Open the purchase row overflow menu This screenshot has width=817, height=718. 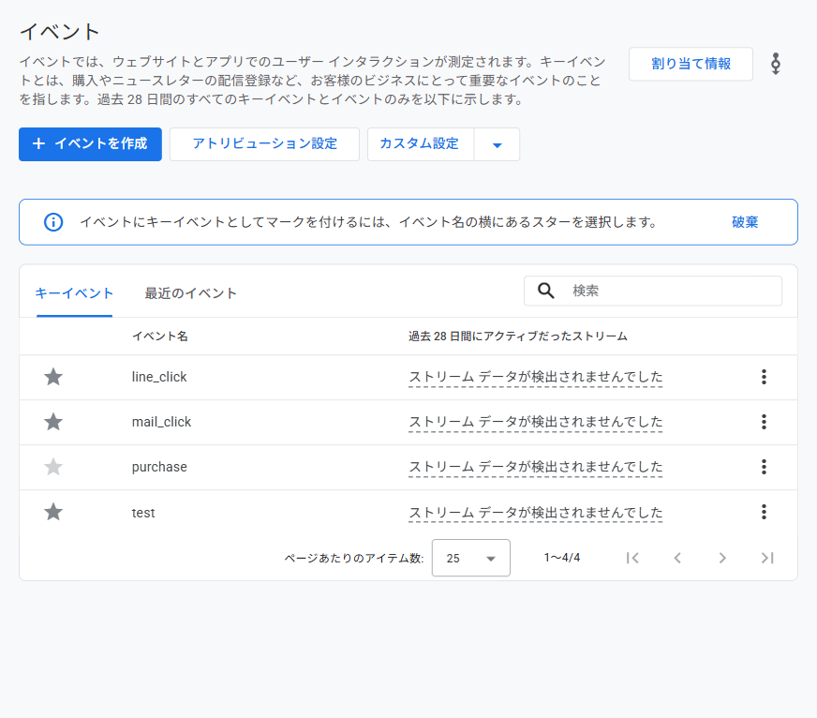pyautogui.click(x=764, y=467)
